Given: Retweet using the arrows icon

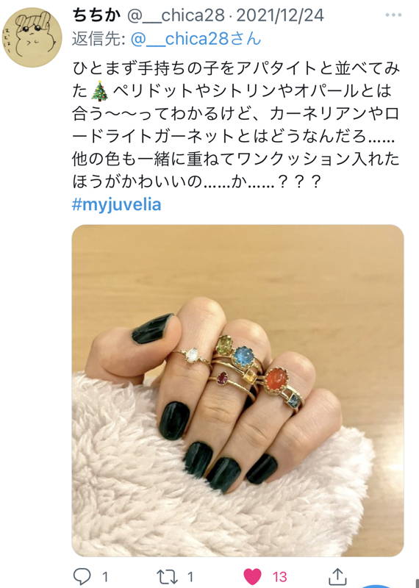Looking at the screenshot, I should point(167,576).
